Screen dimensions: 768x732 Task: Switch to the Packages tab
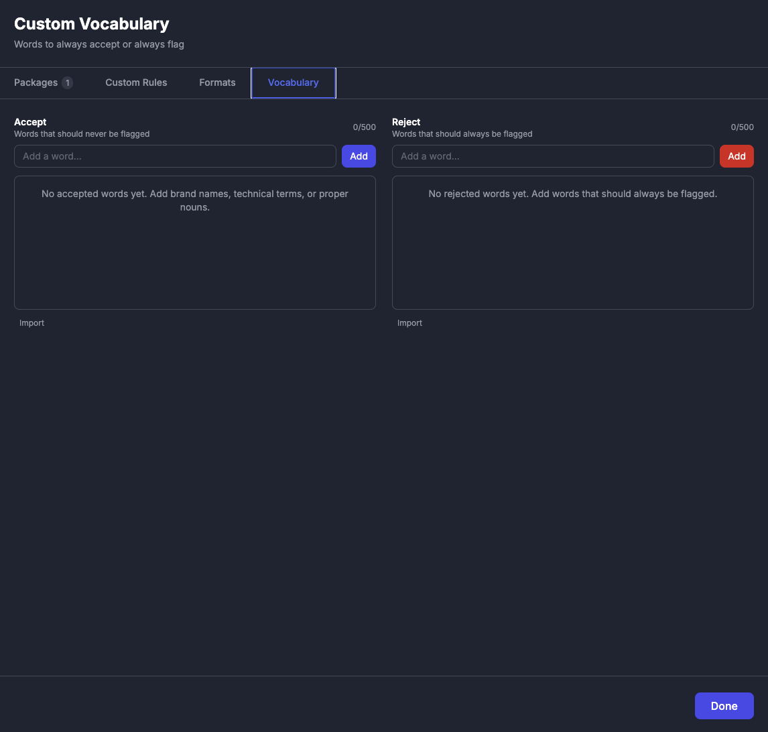(36, 82)
